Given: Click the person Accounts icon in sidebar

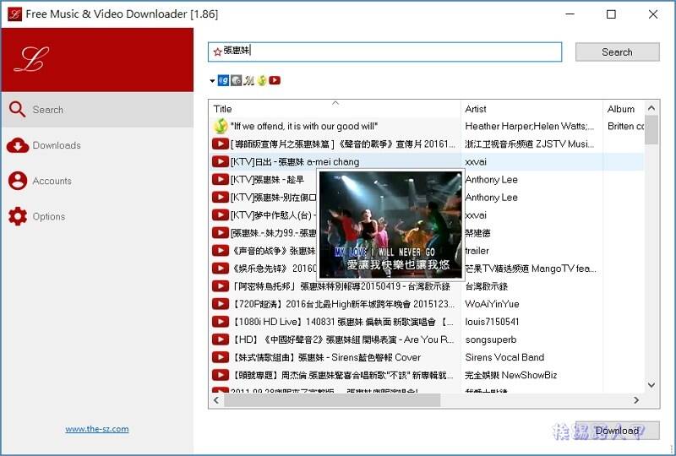Looking at the screenshot, I should click(x=17, y=181).
